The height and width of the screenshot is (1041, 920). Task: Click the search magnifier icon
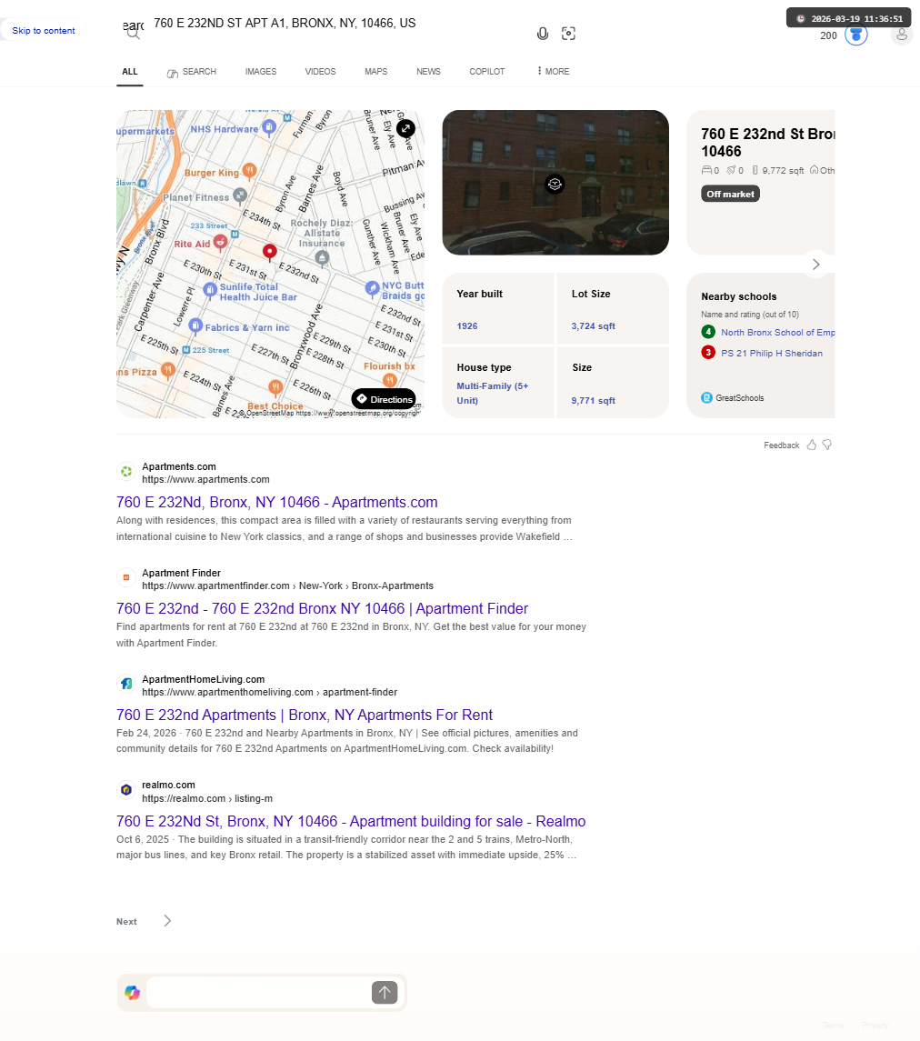point(134,32)
